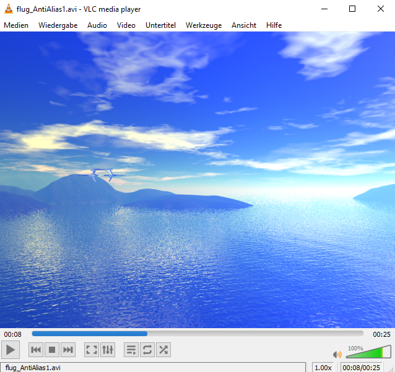395x372 pixels.
Task: Show the playlist panel
Action: (x=131, y=350)
